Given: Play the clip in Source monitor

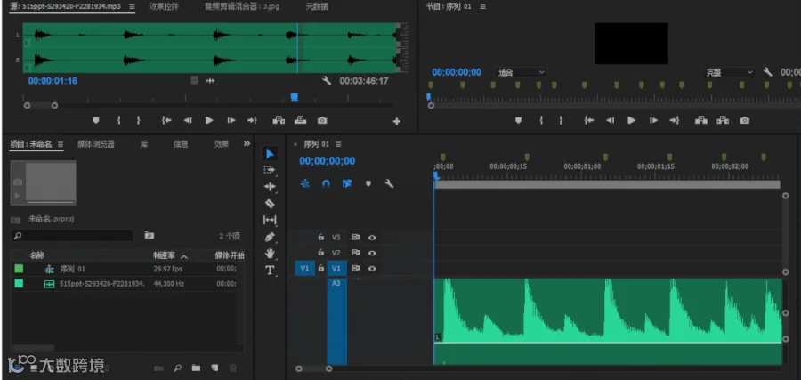Looking at the screenshot, I should (x=209, y=120).
